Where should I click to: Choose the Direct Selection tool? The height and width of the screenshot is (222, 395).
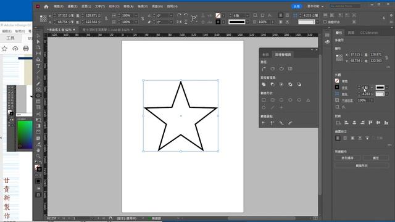point(38,41)
